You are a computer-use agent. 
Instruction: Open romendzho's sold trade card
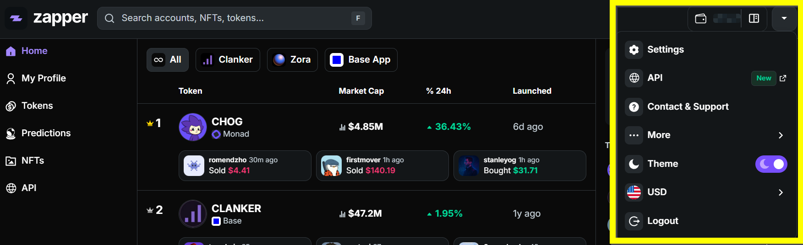(245, 165)
